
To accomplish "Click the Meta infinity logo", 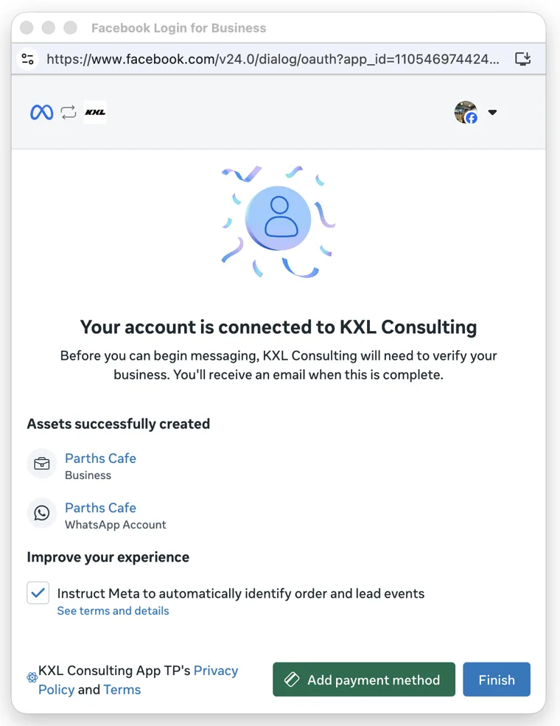I will pyautogui.click(x=42, y=113).
